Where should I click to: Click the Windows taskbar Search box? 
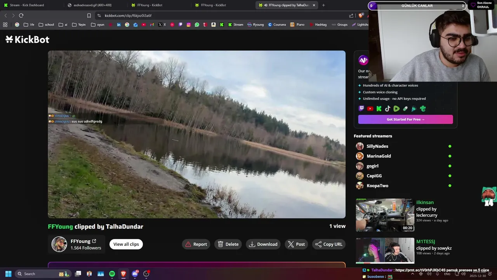[43, 274]
